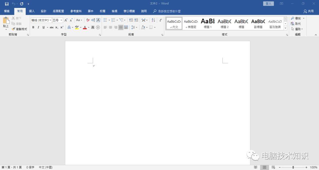Switch to Read Mode in status bar

coord(255,167)
